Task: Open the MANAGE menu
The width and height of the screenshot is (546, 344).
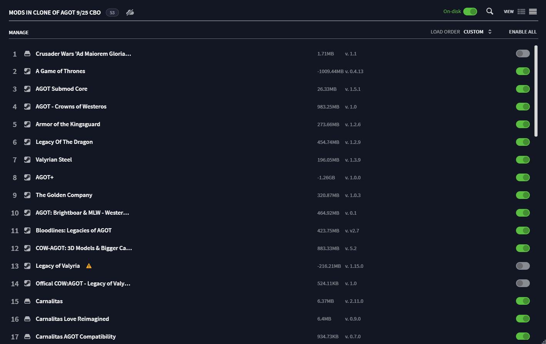Action: (19, 33)
